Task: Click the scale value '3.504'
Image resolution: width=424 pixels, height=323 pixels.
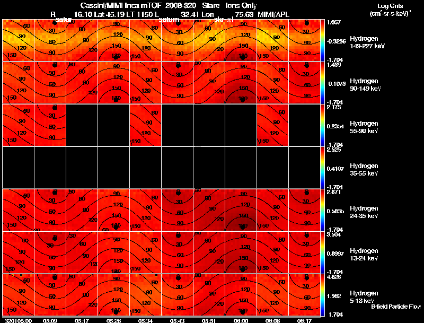Action: pos(334,234)
